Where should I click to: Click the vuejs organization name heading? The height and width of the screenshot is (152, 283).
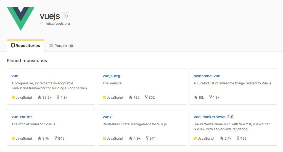point(50,16)
